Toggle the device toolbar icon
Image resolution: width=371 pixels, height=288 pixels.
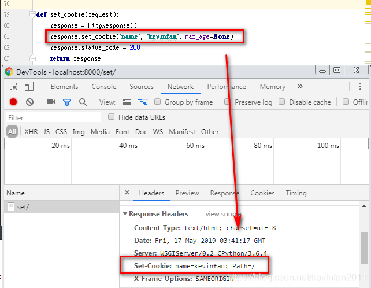point(29,87)
